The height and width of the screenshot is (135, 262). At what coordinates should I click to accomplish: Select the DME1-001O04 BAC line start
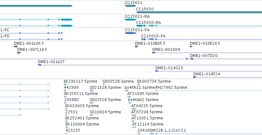click(x=154, y=53)
